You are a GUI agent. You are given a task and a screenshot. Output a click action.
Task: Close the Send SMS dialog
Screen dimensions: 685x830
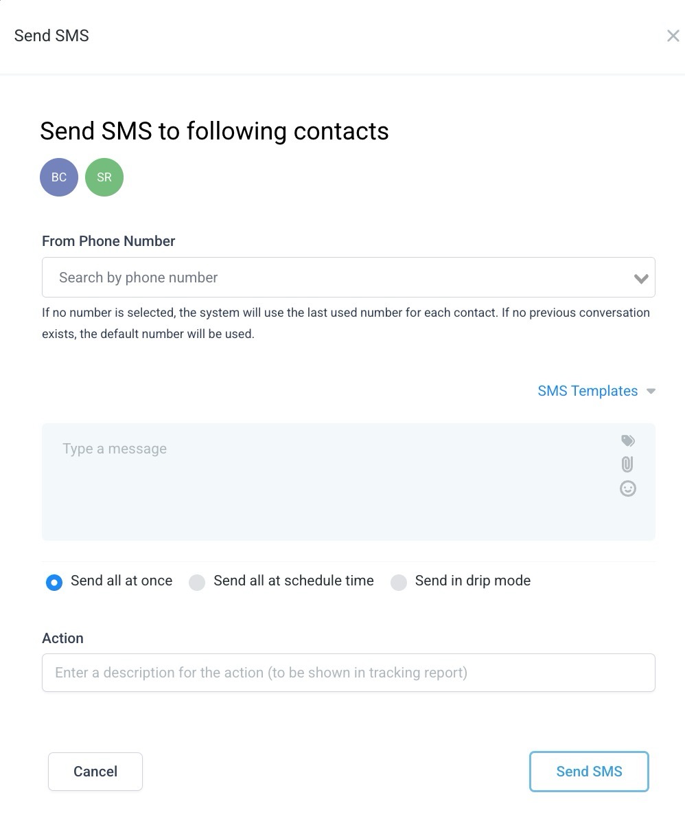(673, 36)
